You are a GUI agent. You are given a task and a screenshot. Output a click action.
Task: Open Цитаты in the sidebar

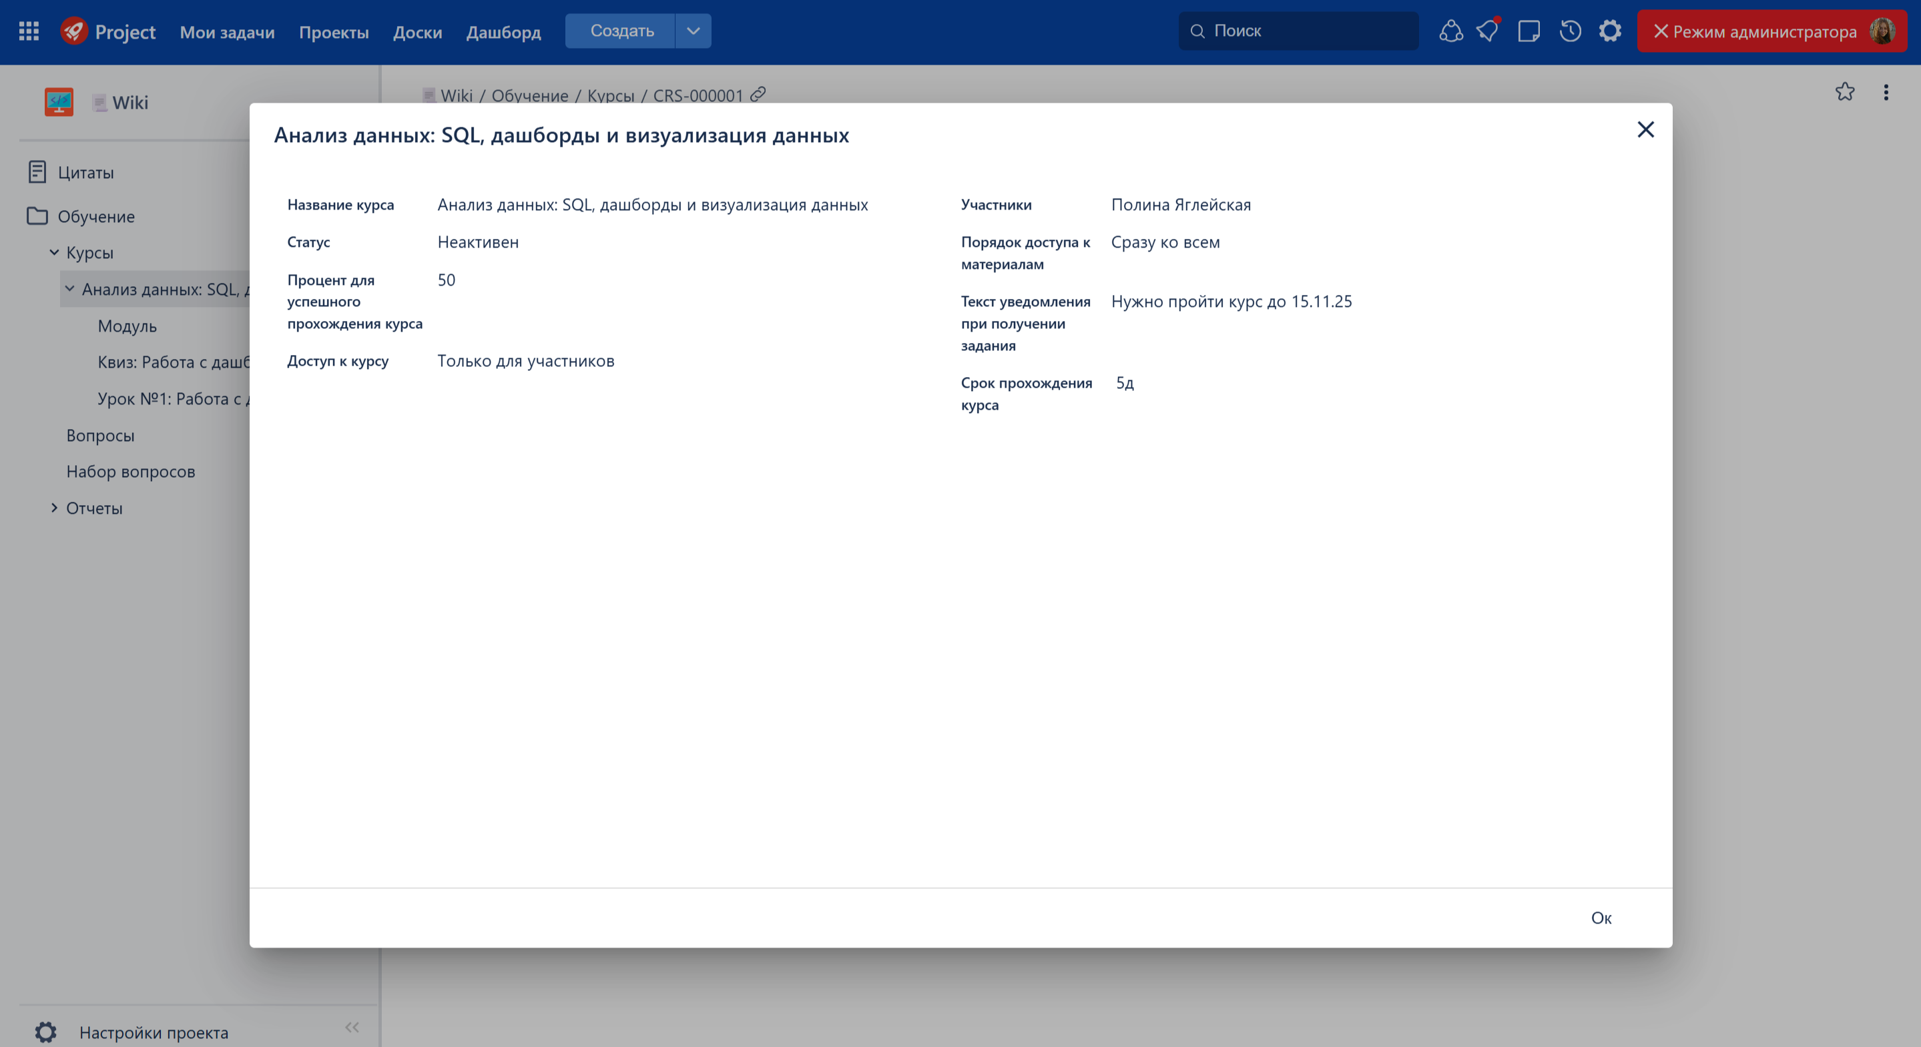click(85, 172)
